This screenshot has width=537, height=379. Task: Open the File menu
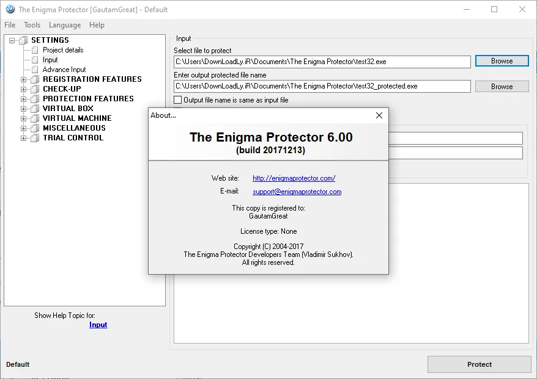pyautogui.click(x=10, y=25)
